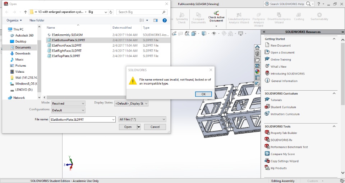Click Compare Documents tool
Screen dimensions: 345x183
pos(198,18)
